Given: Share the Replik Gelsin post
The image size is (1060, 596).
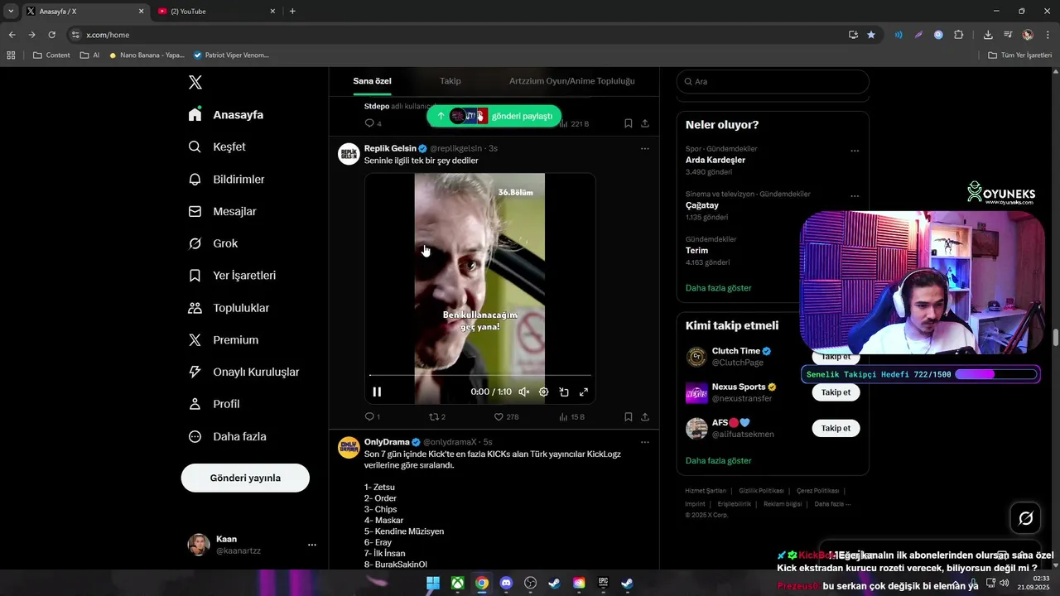Looking at the screenshot, I should [x=644, y=416].
